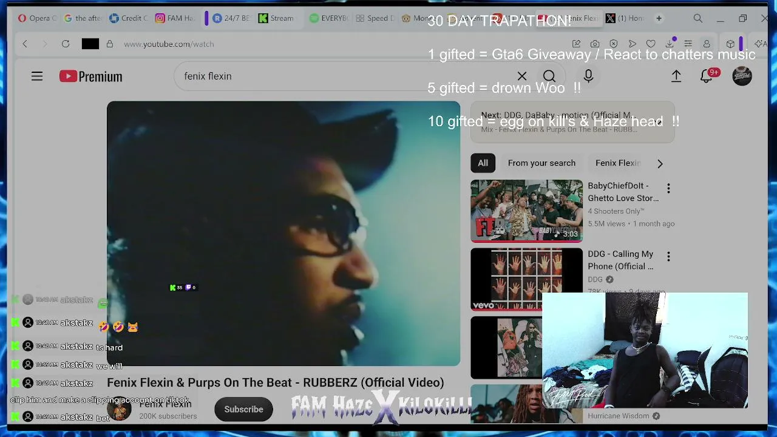Switch to the Spotify EVERYB tab
The image size is (777, 437).
(328, 18)
